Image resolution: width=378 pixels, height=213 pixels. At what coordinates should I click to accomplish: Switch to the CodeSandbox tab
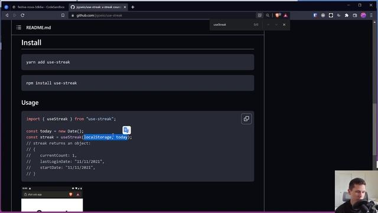pos(39,7)
